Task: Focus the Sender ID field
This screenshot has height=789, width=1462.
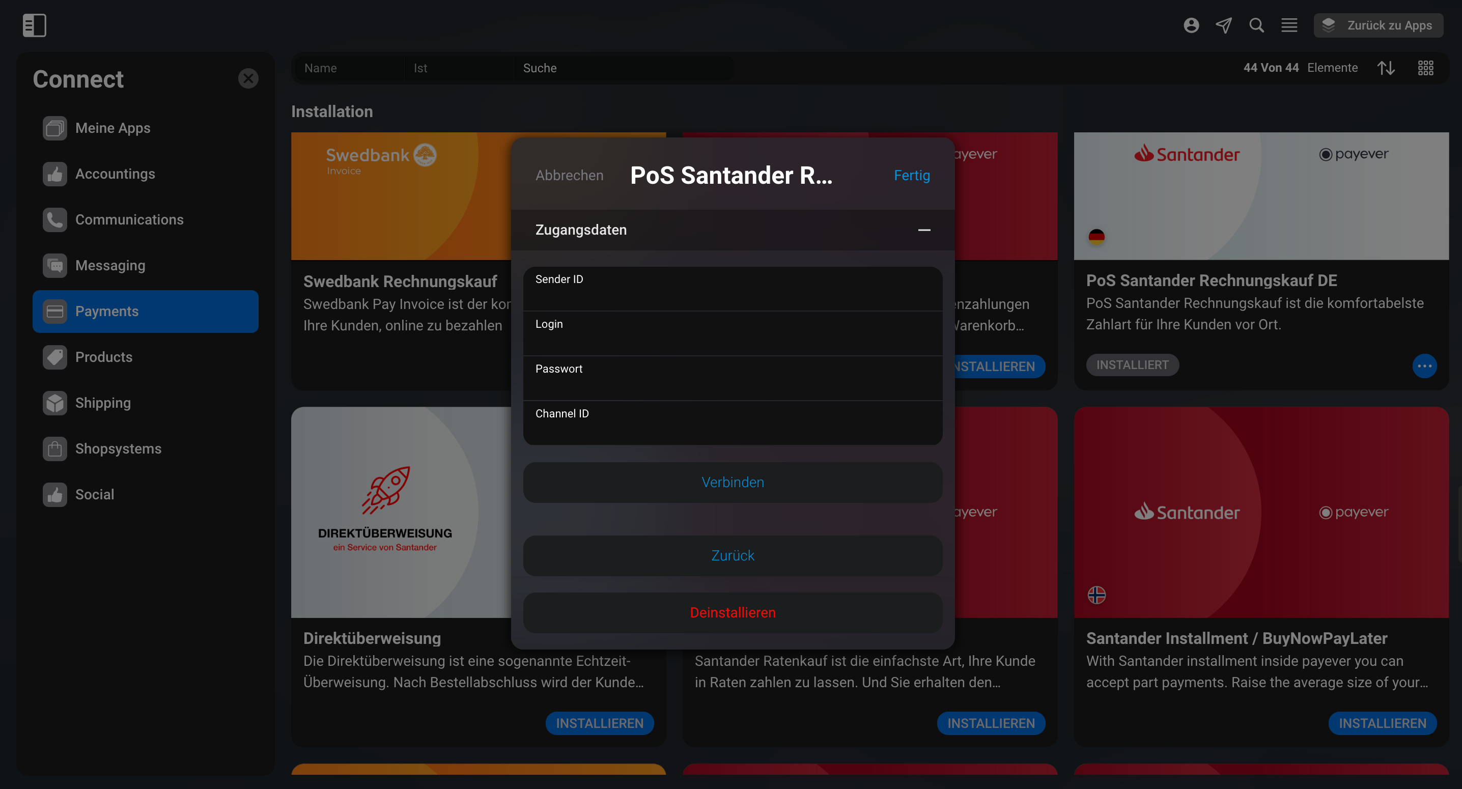Action: pos(733,289)
